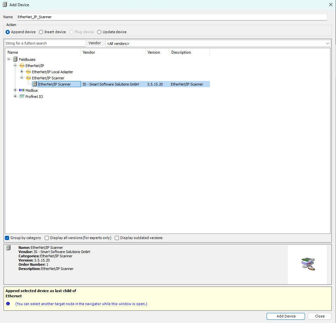Screen dimensions: 336x323
Task: Click the blue info icon in yellow message area
Action: tap(8, 303)
